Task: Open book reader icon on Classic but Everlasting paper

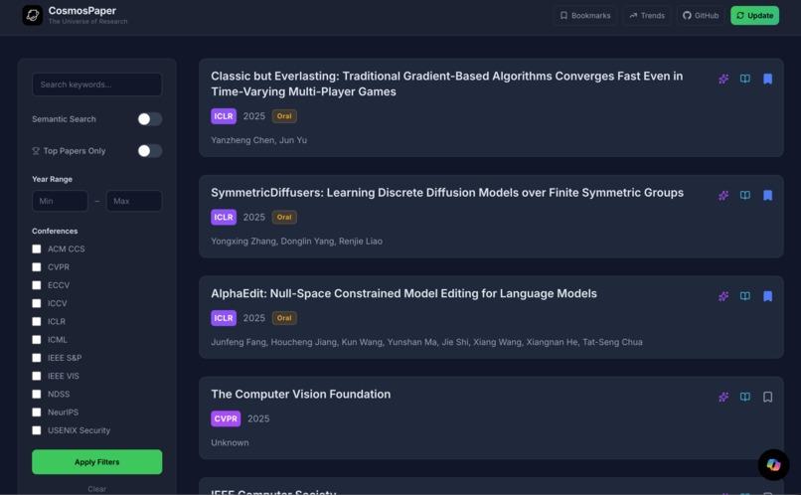Action: pos(745,79)
